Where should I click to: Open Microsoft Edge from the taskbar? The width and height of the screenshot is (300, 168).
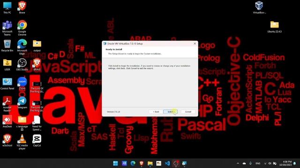(133, 163)
